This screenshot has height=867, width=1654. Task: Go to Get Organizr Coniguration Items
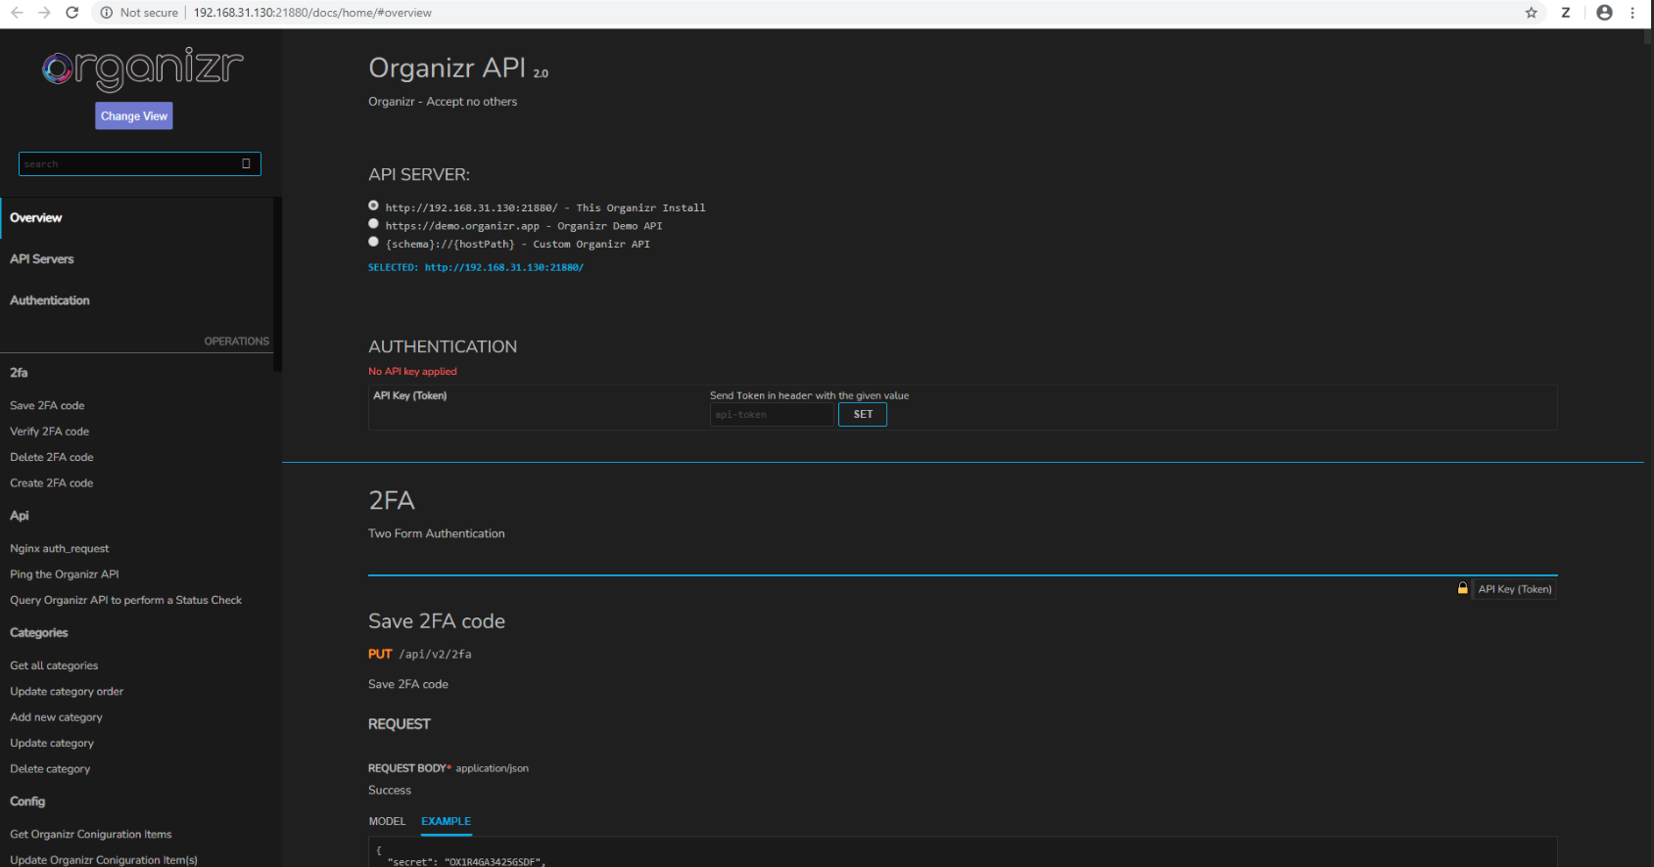tap(91, 834)
